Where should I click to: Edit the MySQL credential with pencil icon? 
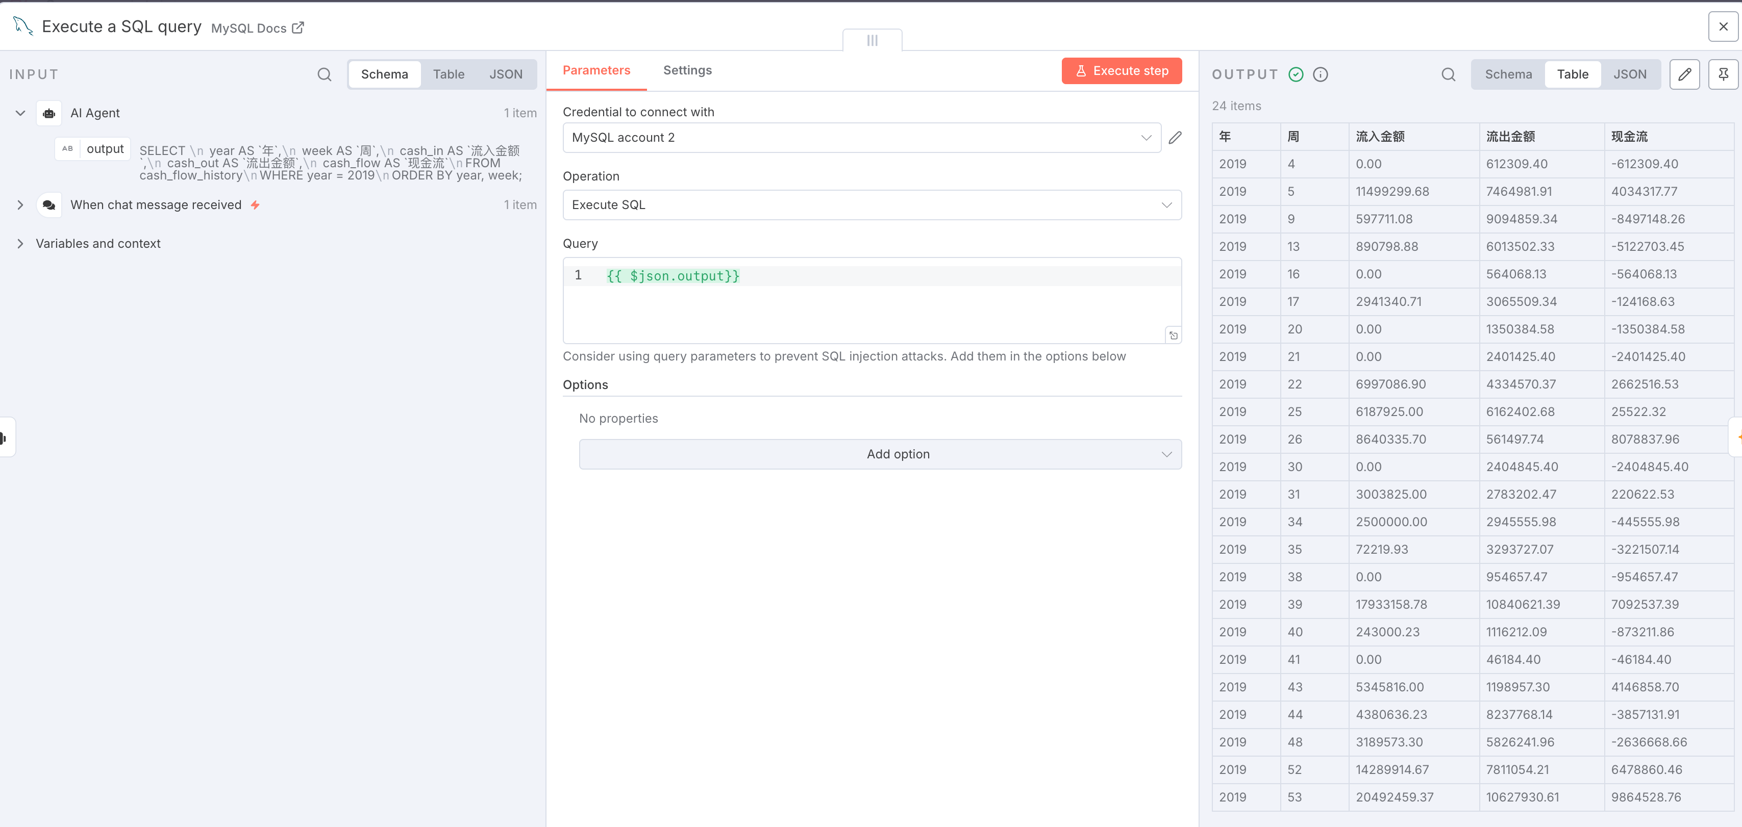click(1175, 138)
